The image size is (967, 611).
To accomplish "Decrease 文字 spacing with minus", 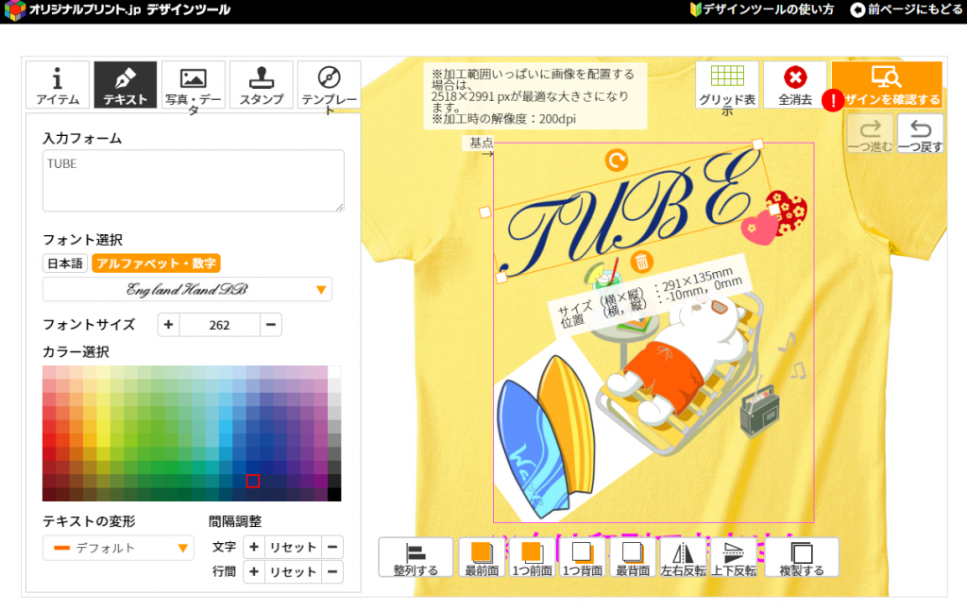I will coord(331,547).
